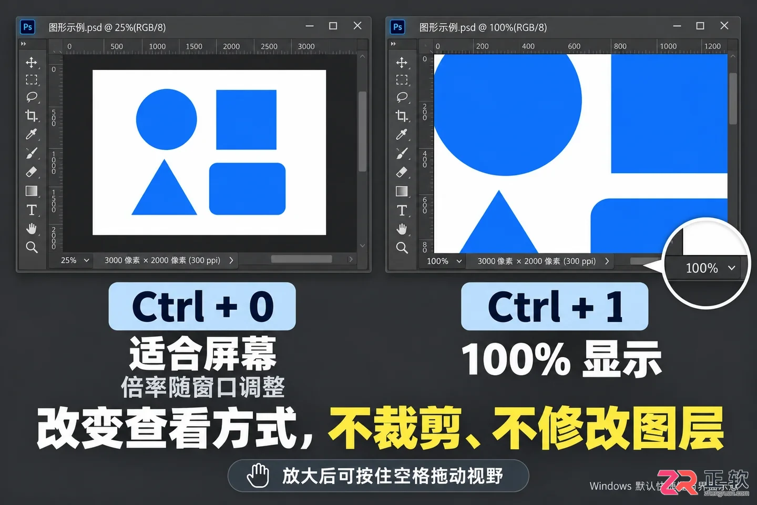Select the Rectangular Marquee tool in the 100% window
Viewport: 757px width, 505px height.
click(402, 80)
